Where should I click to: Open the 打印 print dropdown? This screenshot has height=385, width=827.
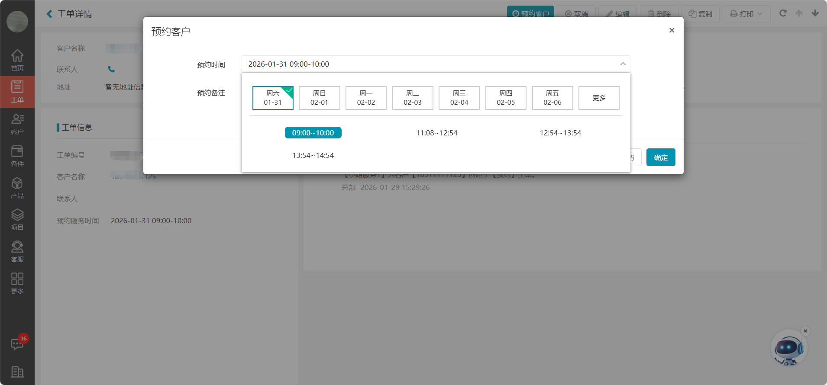click(x=746, y=14)
